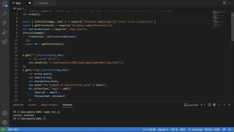The image size is (234, 132).
Task: Click line number 23 in gutter
Action: pos(16,89)
